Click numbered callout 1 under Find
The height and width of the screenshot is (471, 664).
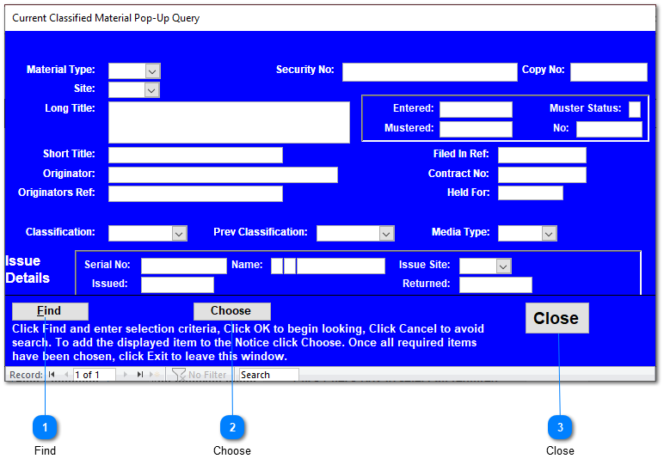point(45,426)
